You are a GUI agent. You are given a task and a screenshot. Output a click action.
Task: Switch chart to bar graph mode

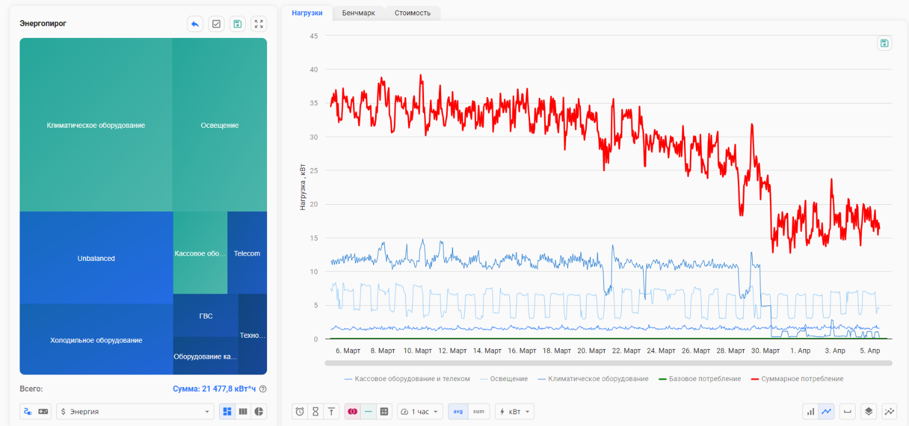tap(811, 411)
